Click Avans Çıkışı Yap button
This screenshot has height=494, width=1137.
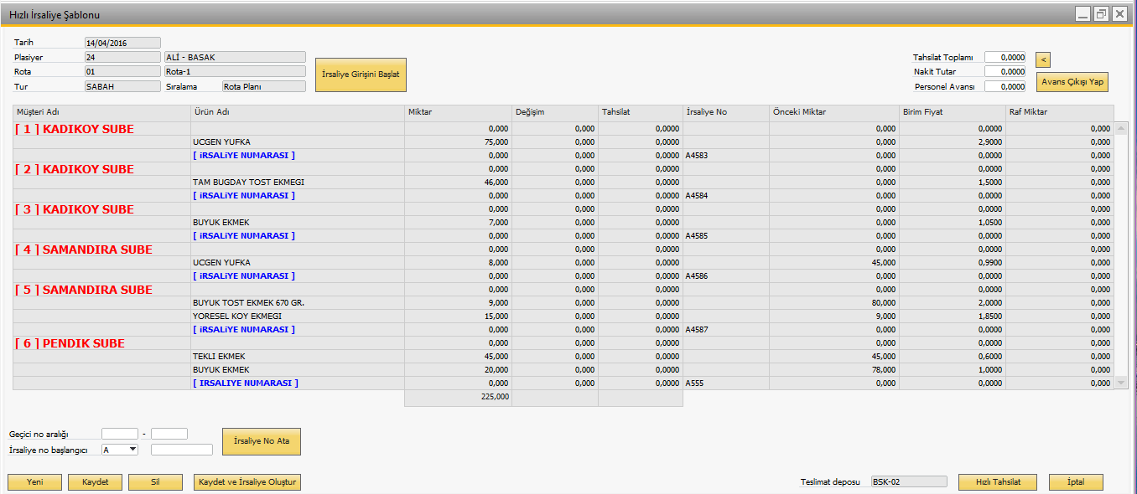click(1072, 81)
